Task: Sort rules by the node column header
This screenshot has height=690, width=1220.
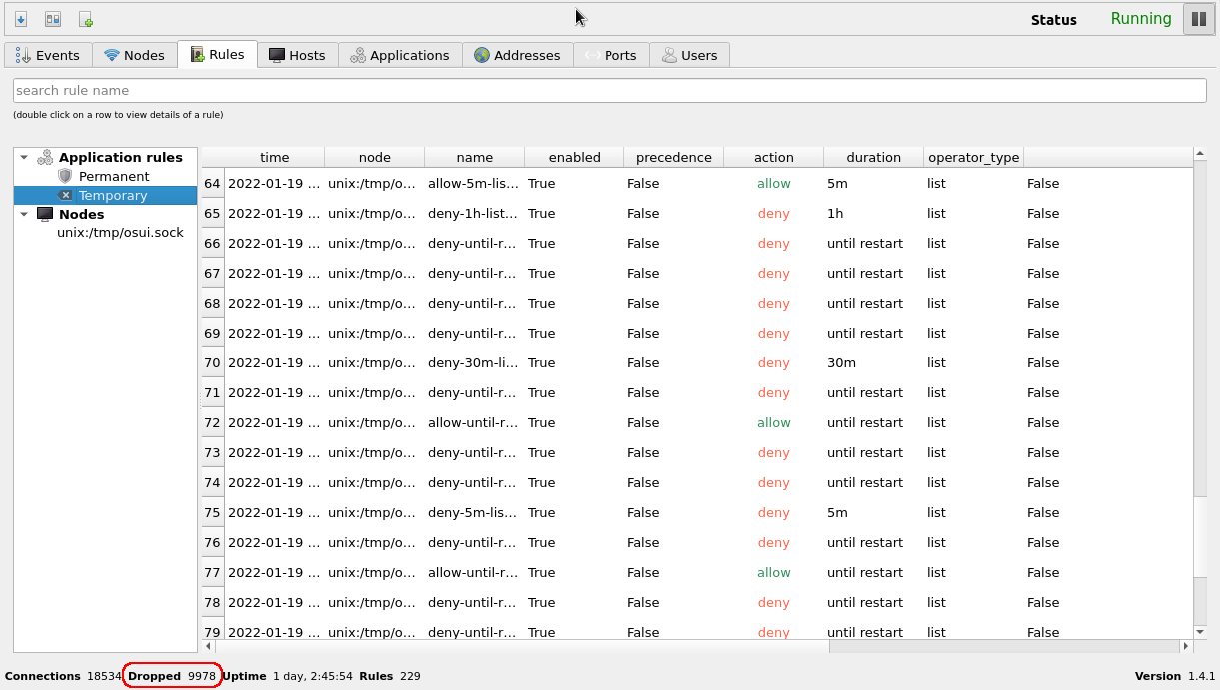Action: [x=375, y=157]
